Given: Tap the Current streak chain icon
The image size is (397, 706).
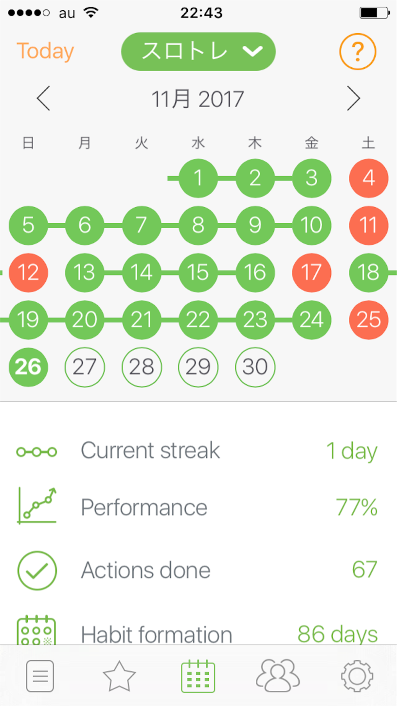Looking at the screenshot, I should coord(37,452).
